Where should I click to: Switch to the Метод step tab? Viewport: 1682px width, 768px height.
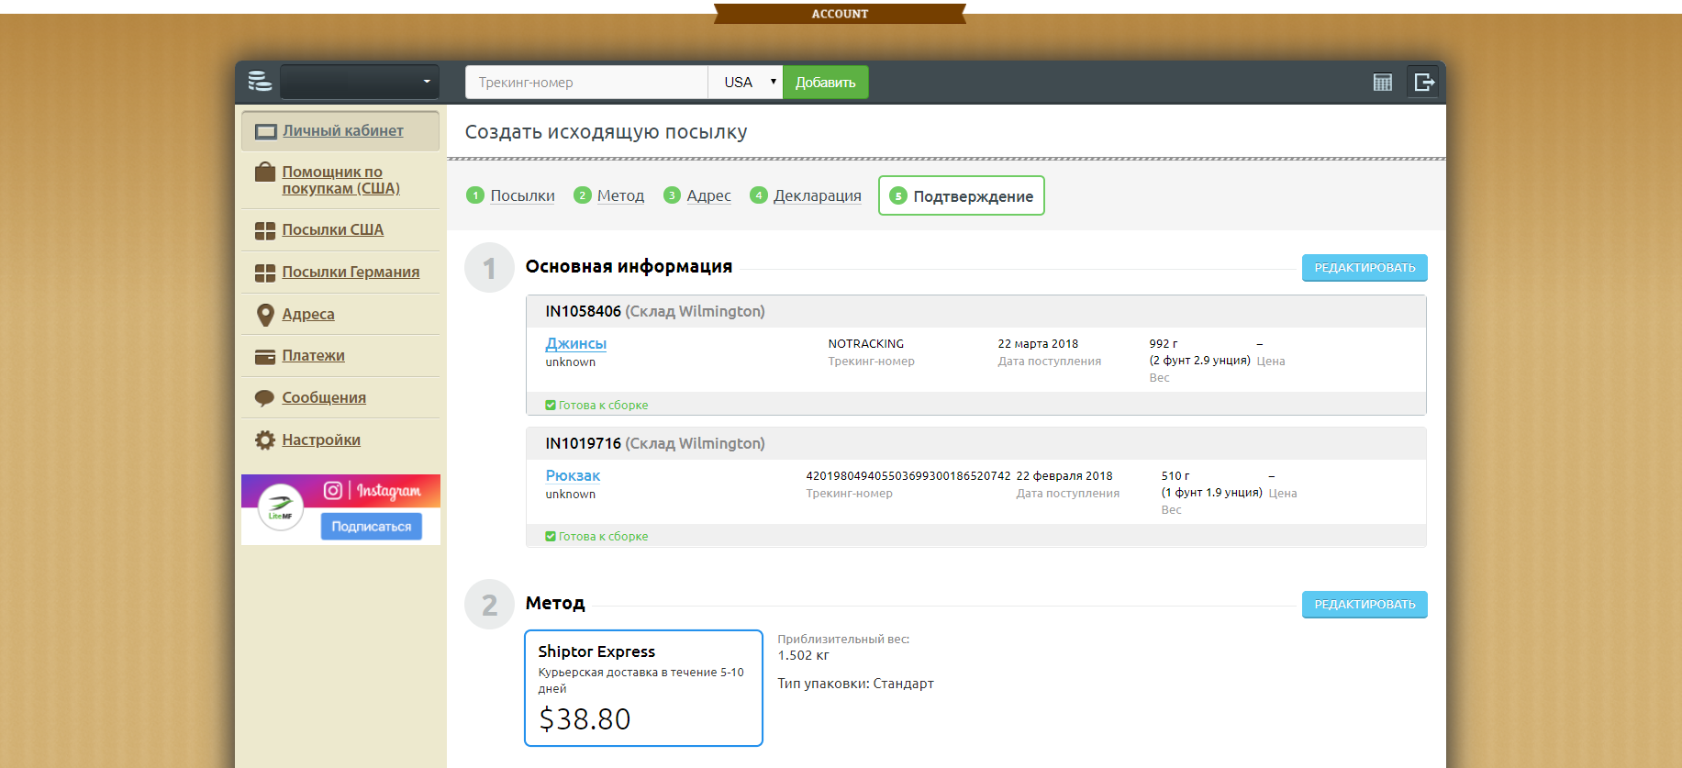point(620,196)
